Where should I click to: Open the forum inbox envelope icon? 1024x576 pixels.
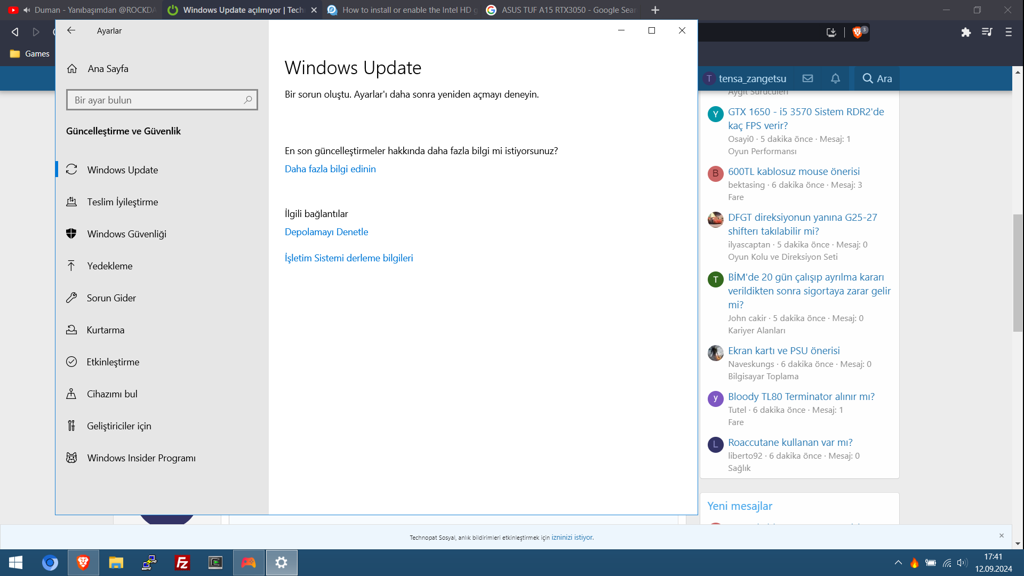point(807,78)
